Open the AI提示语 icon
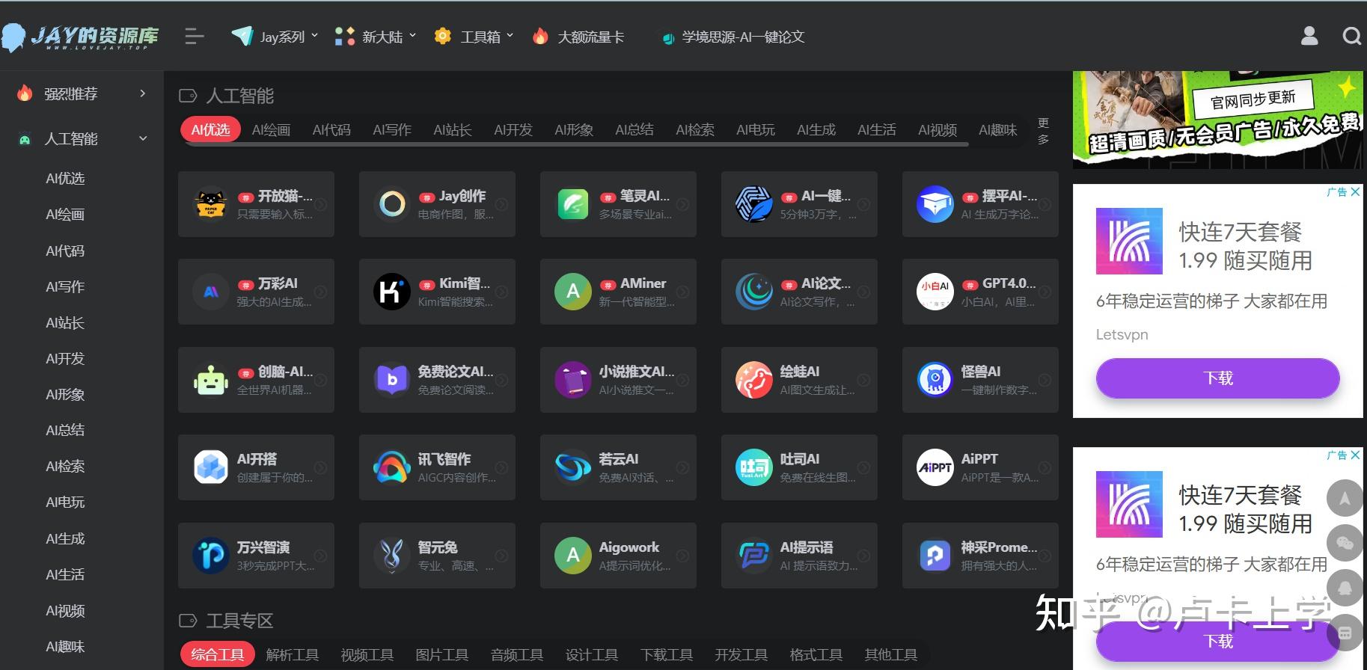Image resolution: width=1367 pixels, height=670 pixels. (754, 556)
